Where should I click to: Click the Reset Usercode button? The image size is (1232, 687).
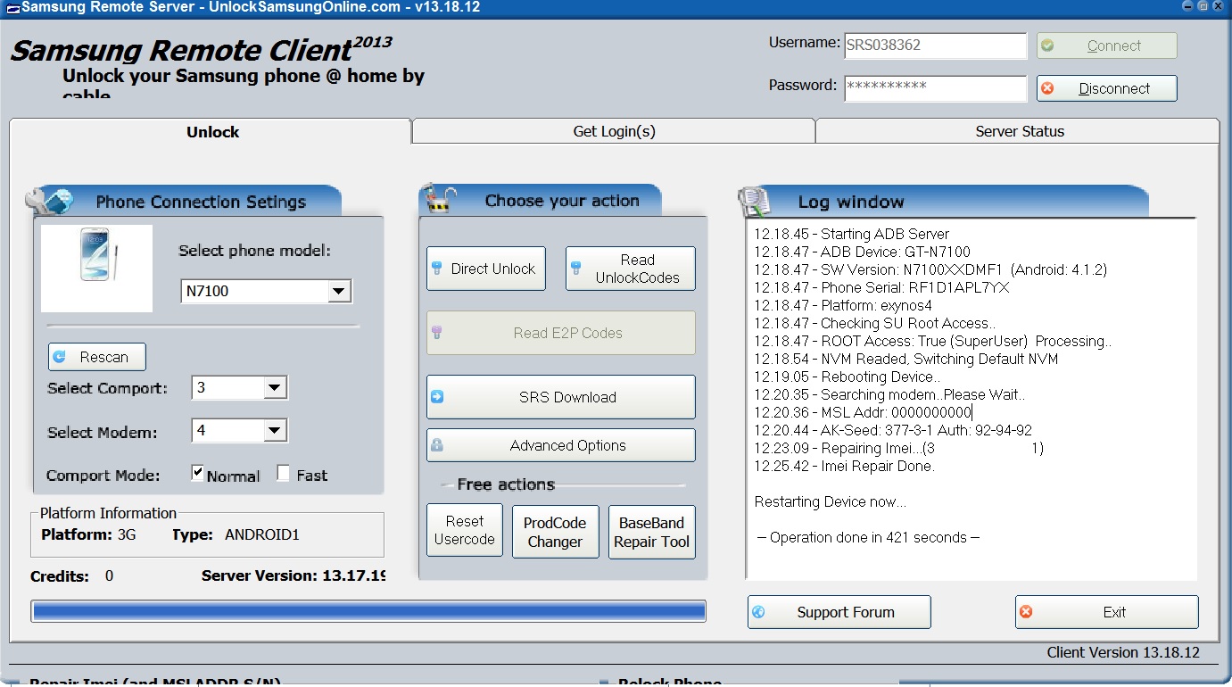point(465,531)
